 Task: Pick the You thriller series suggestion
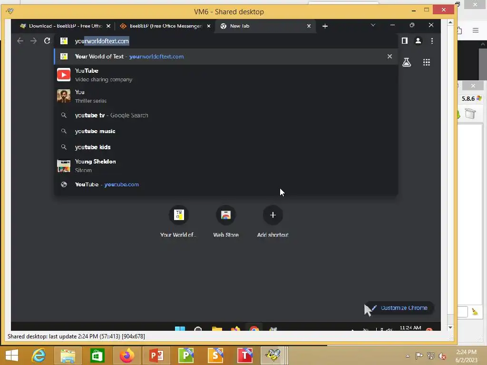226,96
